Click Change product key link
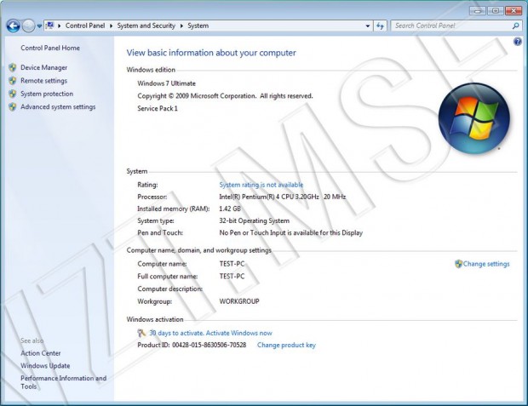Screen dimensions: 528x406 (x=286, y=345)
